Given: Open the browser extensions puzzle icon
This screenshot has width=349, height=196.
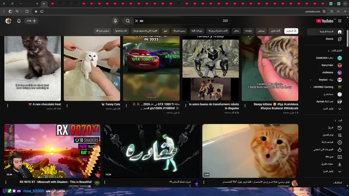Looking at the screenshot, I should 27,11.
